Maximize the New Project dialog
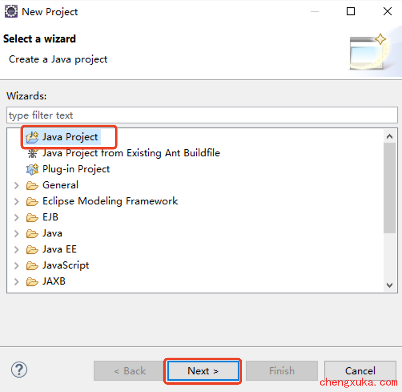The height and width of the screenshot is (392, 402). (351, 11)
